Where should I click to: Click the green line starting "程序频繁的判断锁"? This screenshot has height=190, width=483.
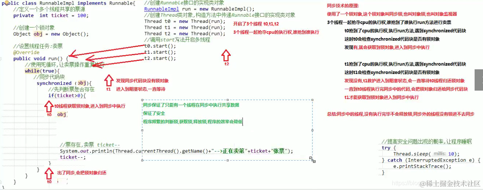click(x=193, y=122)
